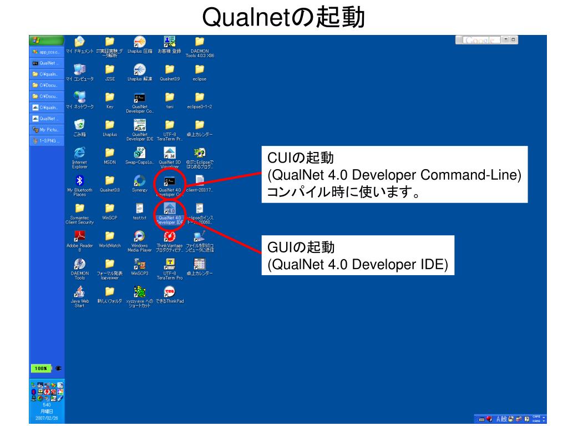Viewport: 568px width, 426px height.
Task: Open DAEMON Tools 4.0.3 X86 folder
Action: click(200, 47)
